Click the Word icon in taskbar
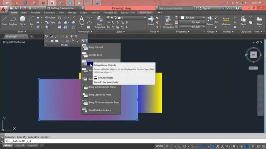266x149 pixels. pos(97,3)
